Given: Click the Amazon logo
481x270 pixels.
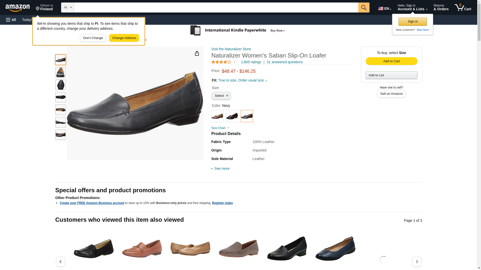Looking at the screenshot, I should [18, 8].
